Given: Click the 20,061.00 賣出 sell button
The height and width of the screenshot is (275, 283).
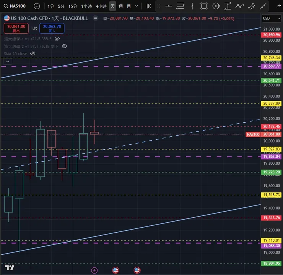Looking at the screenshot, I should [x=16, y=28].
